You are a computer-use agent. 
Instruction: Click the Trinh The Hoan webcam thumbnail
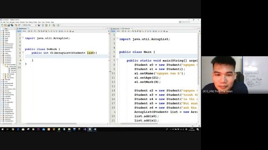click(234, 75)
